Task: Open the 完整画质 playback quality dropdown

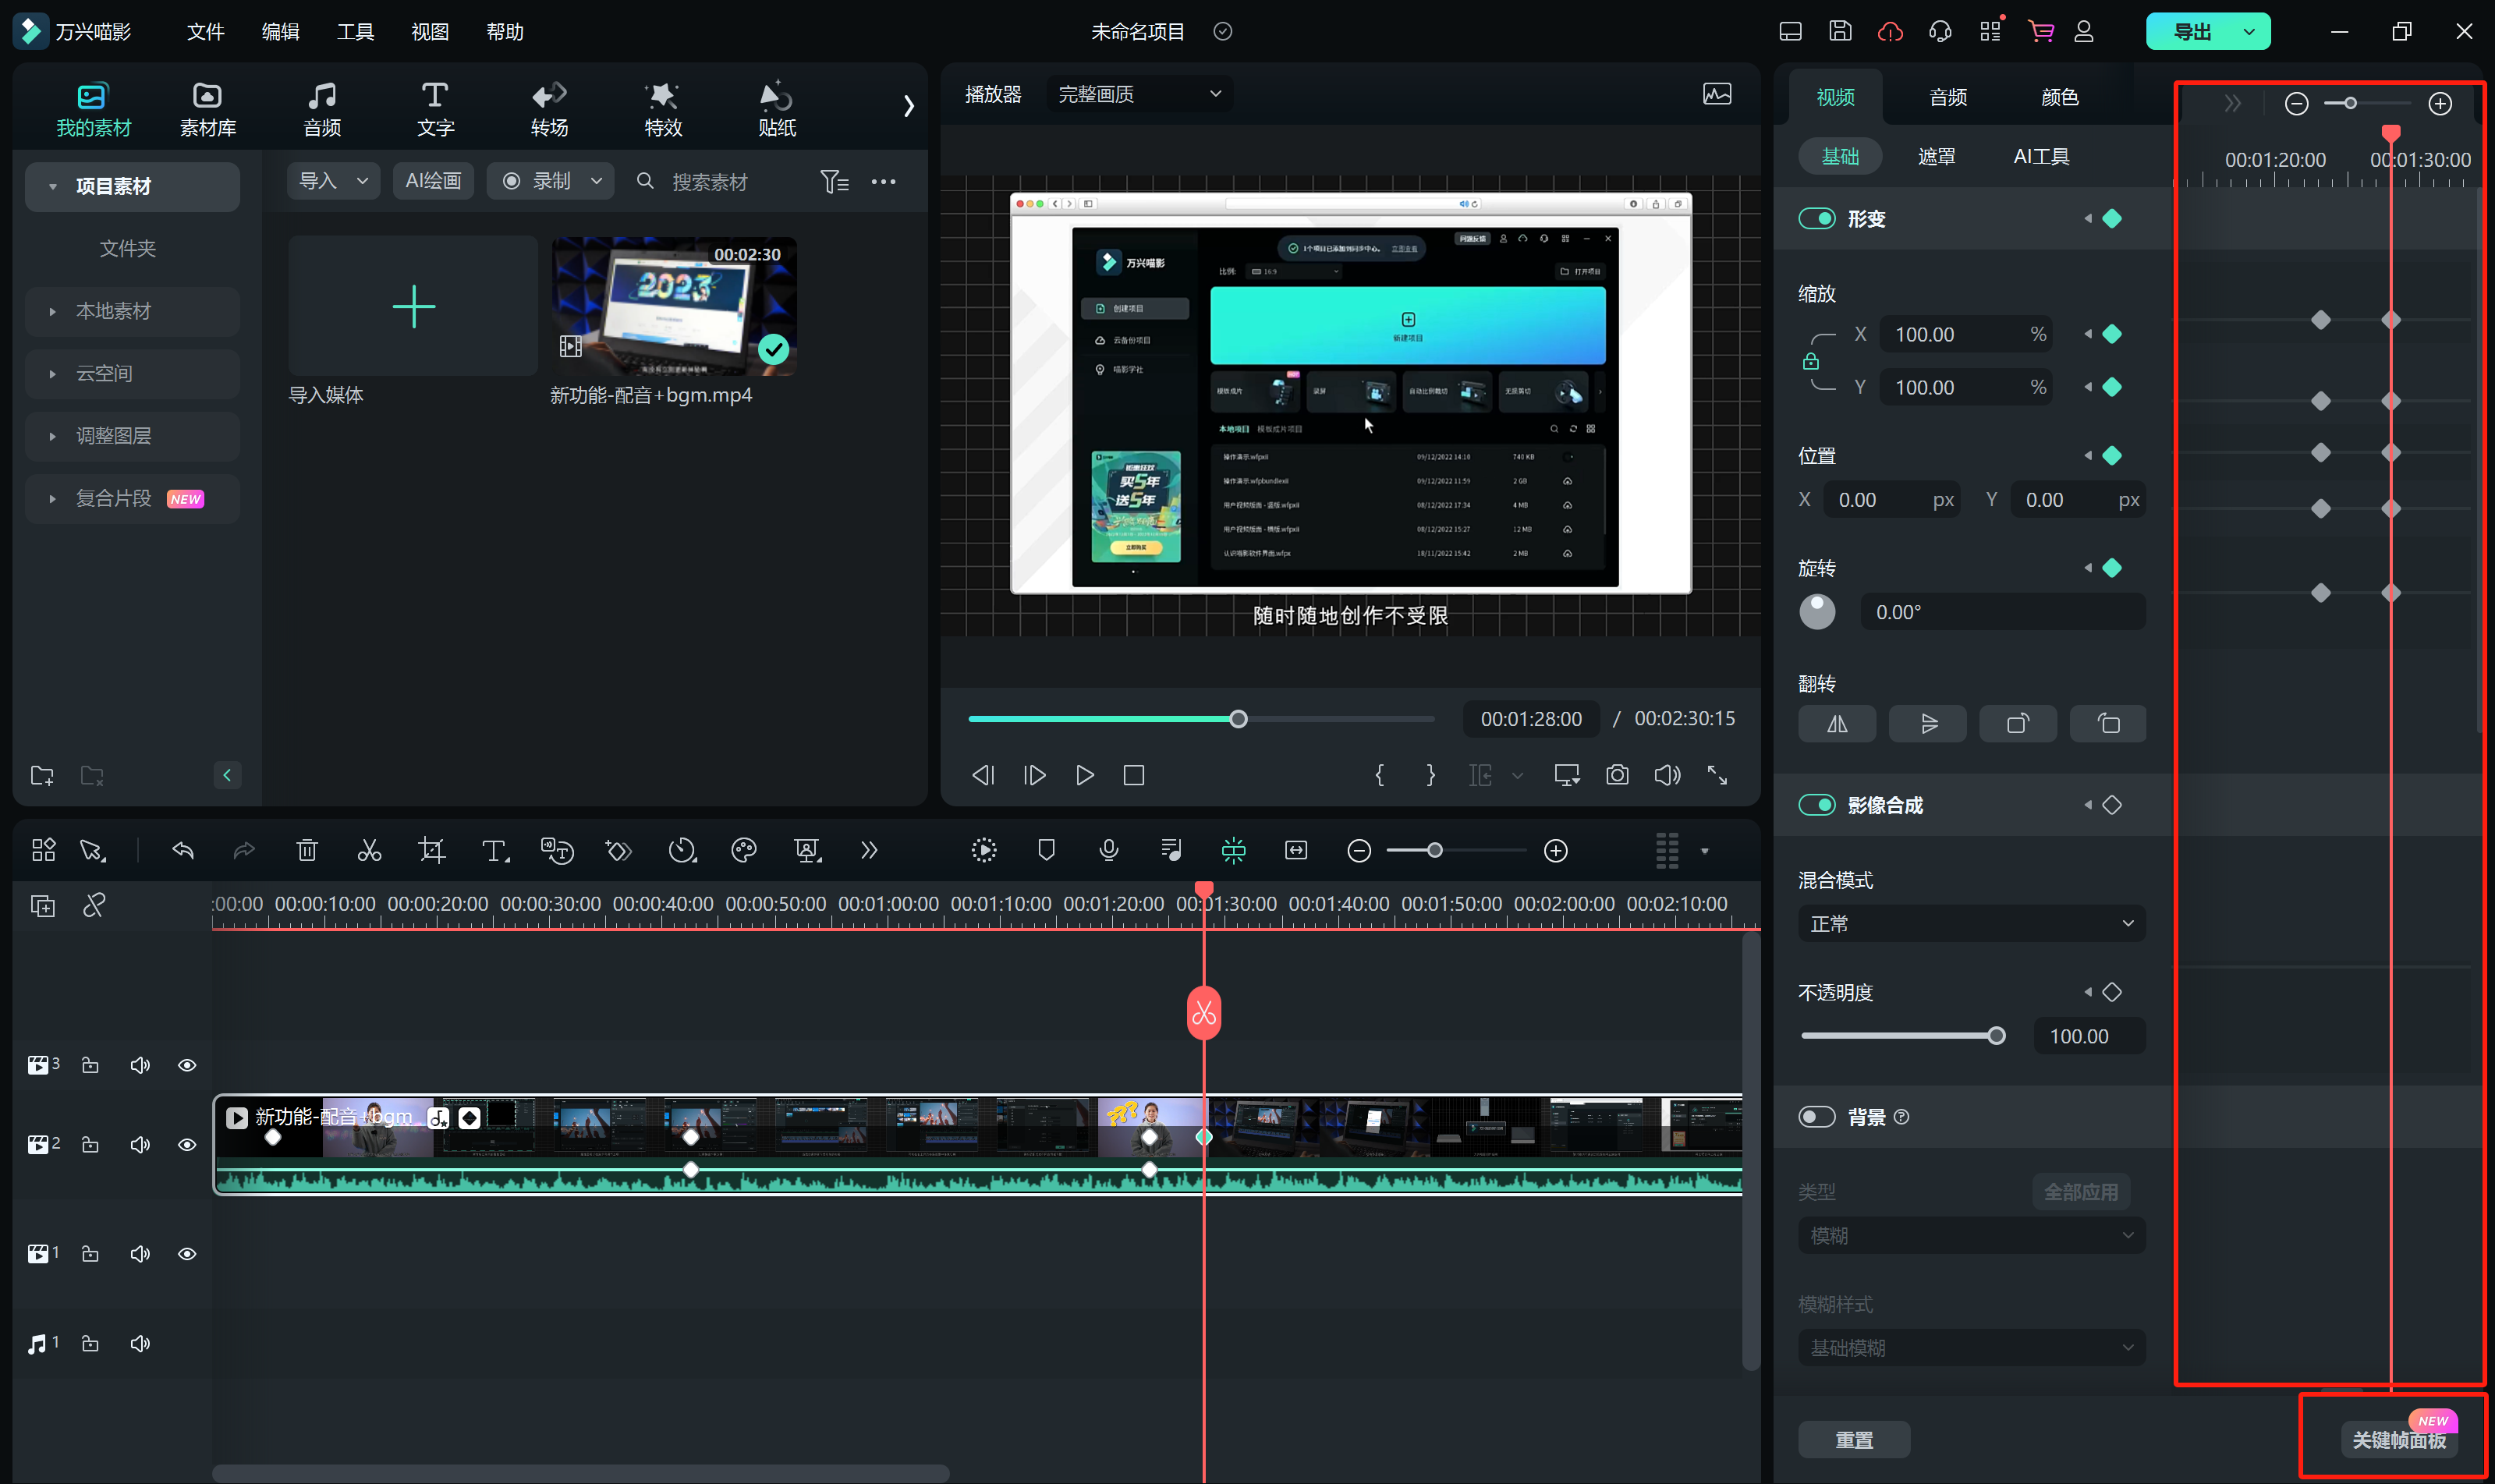Action: 1139,94
